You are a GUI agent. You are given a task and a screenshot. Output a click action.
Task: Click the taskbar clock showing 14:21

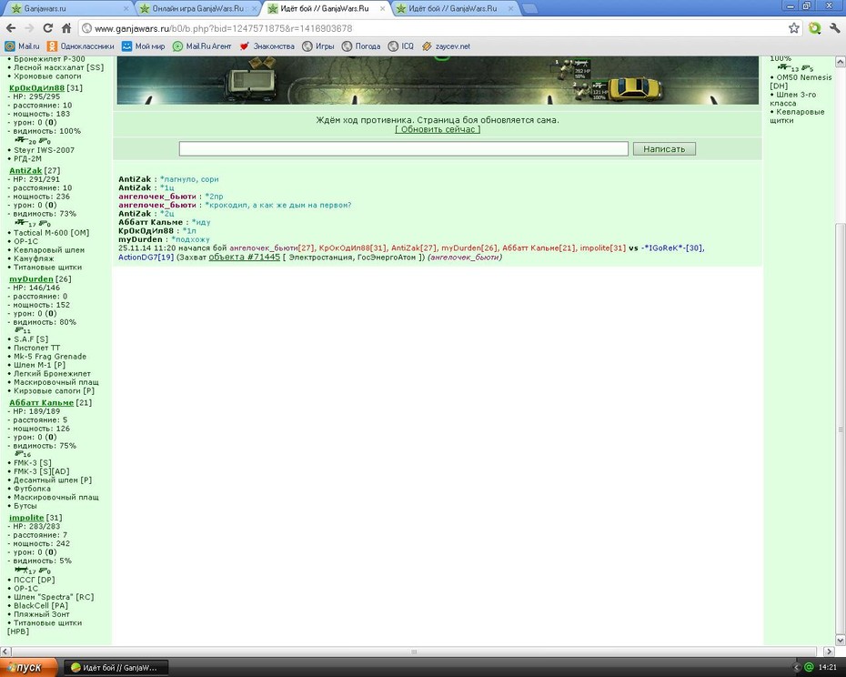click(828, 668)
